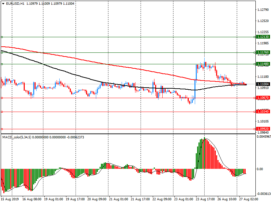Click the 1.12520 price scale value

(263, 21)
